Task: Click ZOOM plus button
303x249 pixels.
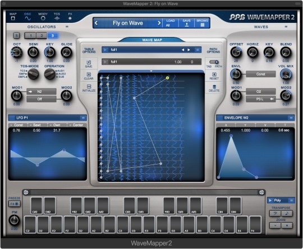Action: point(287,225)
